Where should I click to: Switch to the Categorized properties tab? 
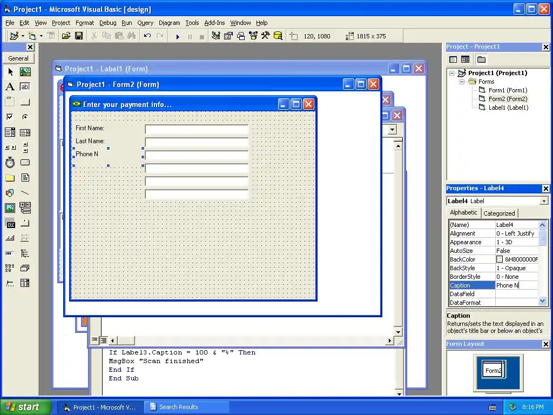point(499,213)
